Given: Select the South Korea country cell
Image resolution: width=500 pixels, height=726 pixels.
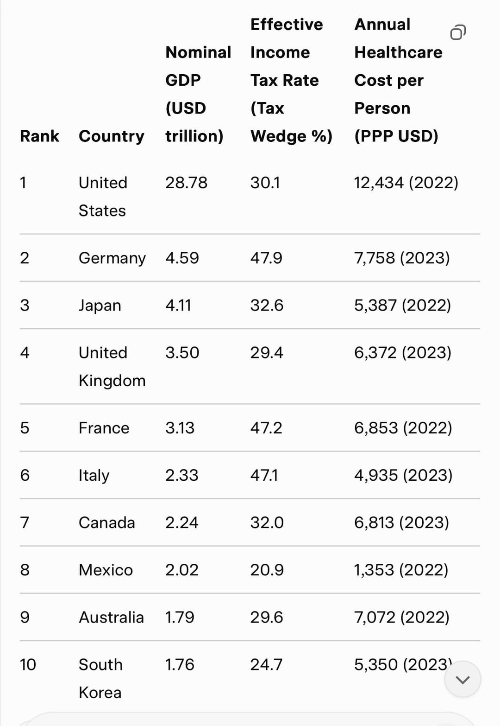Looking at the screenshot, I should click(100, 678).
